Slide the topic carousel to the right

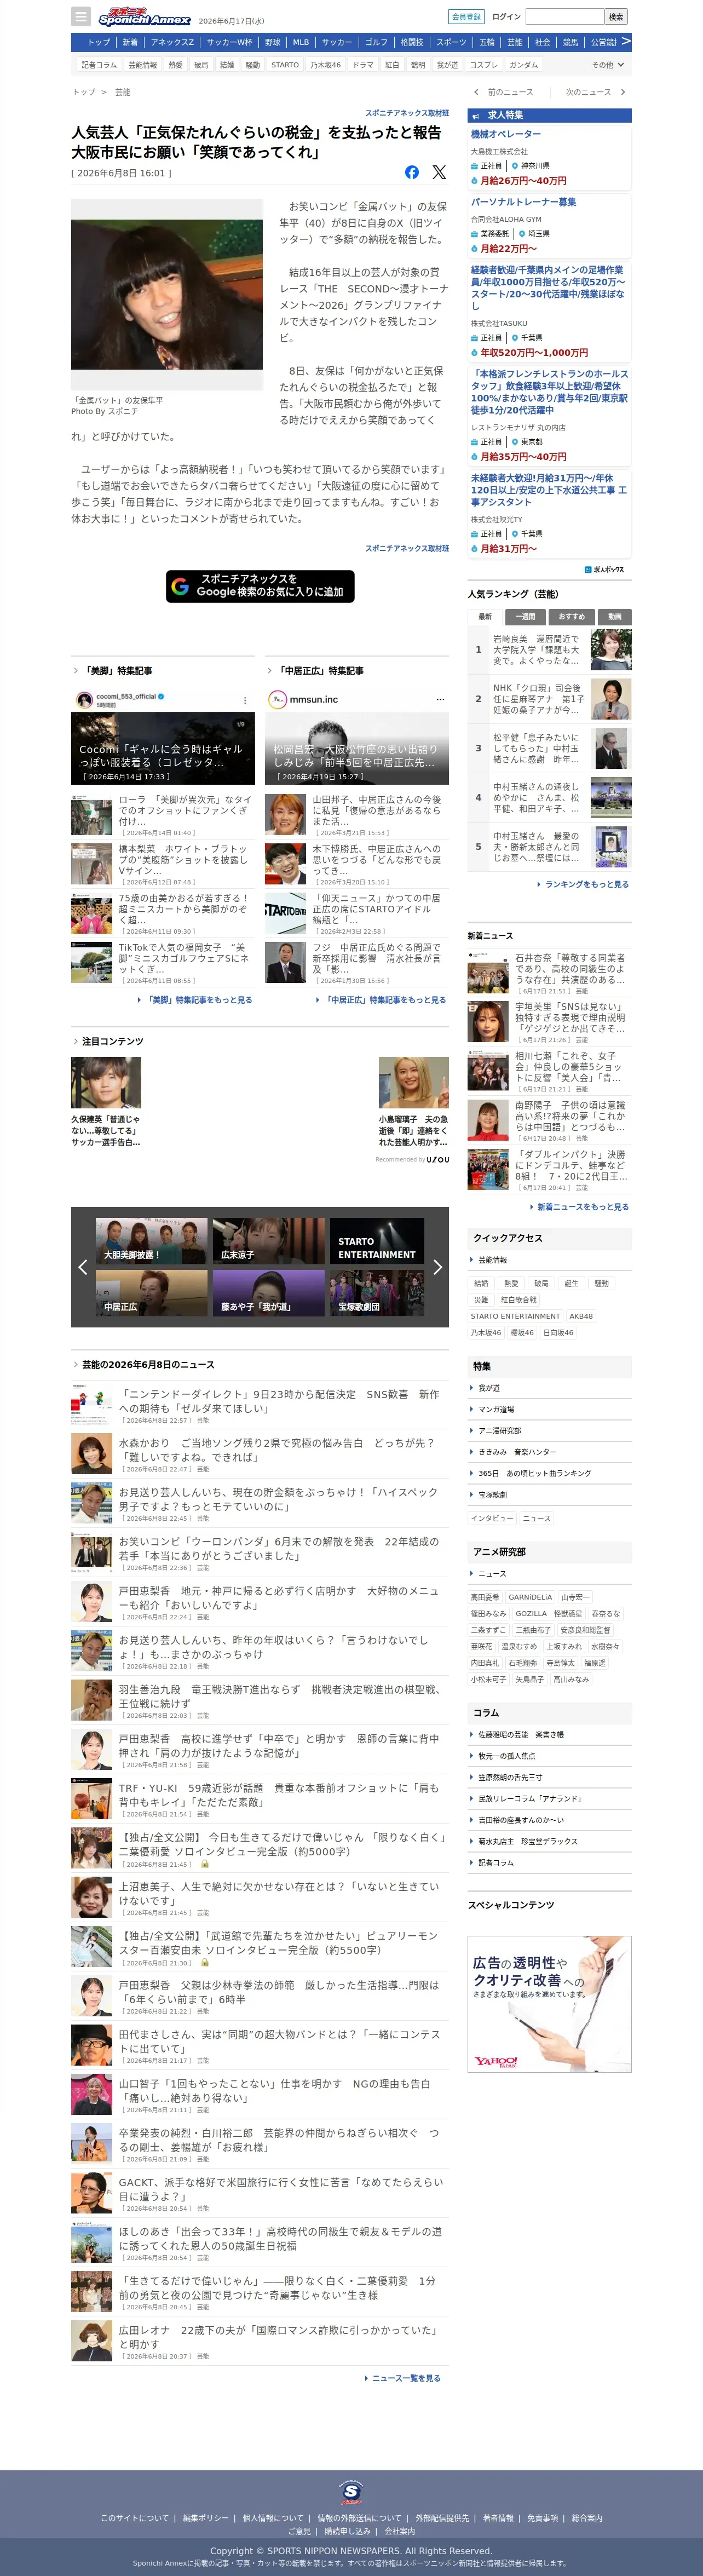(x=437, y=1267)
